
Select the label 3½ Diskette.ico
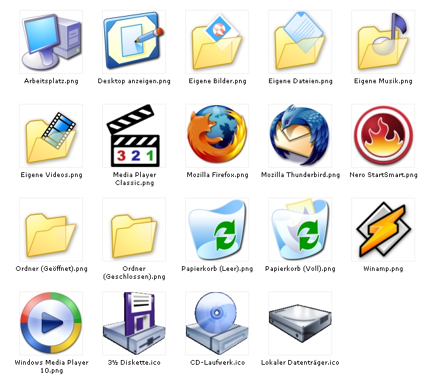coord(134,362)
